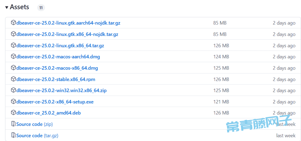Screen dimensions: 301x141
Task: Click '2 days ago' on x86_64-setup.exe row
Action: 284,102
